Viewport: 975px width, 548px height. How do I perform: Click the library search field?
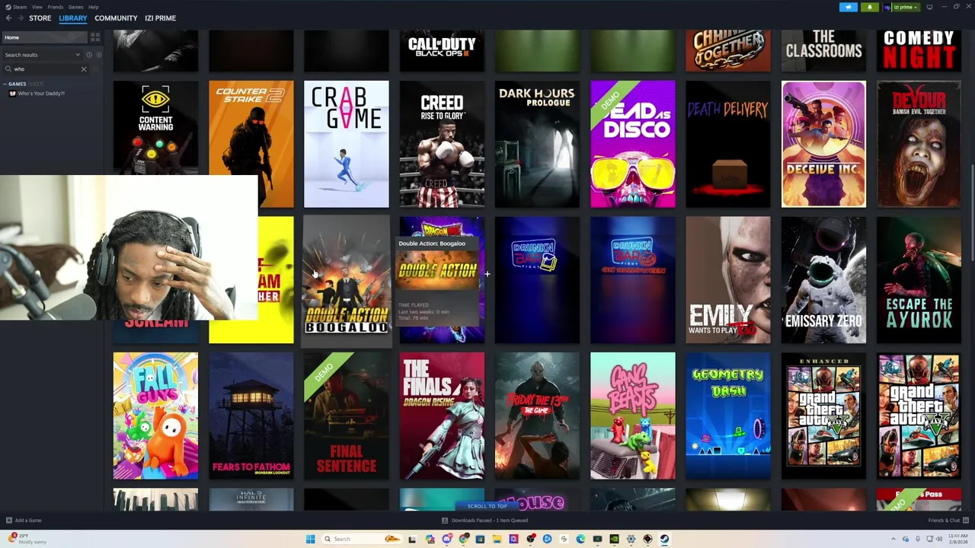pos(44,69)
